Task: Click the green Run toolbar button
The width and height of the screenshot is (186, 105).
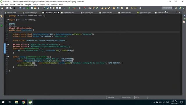Action: pyautogui.click(x=69, y=8)
